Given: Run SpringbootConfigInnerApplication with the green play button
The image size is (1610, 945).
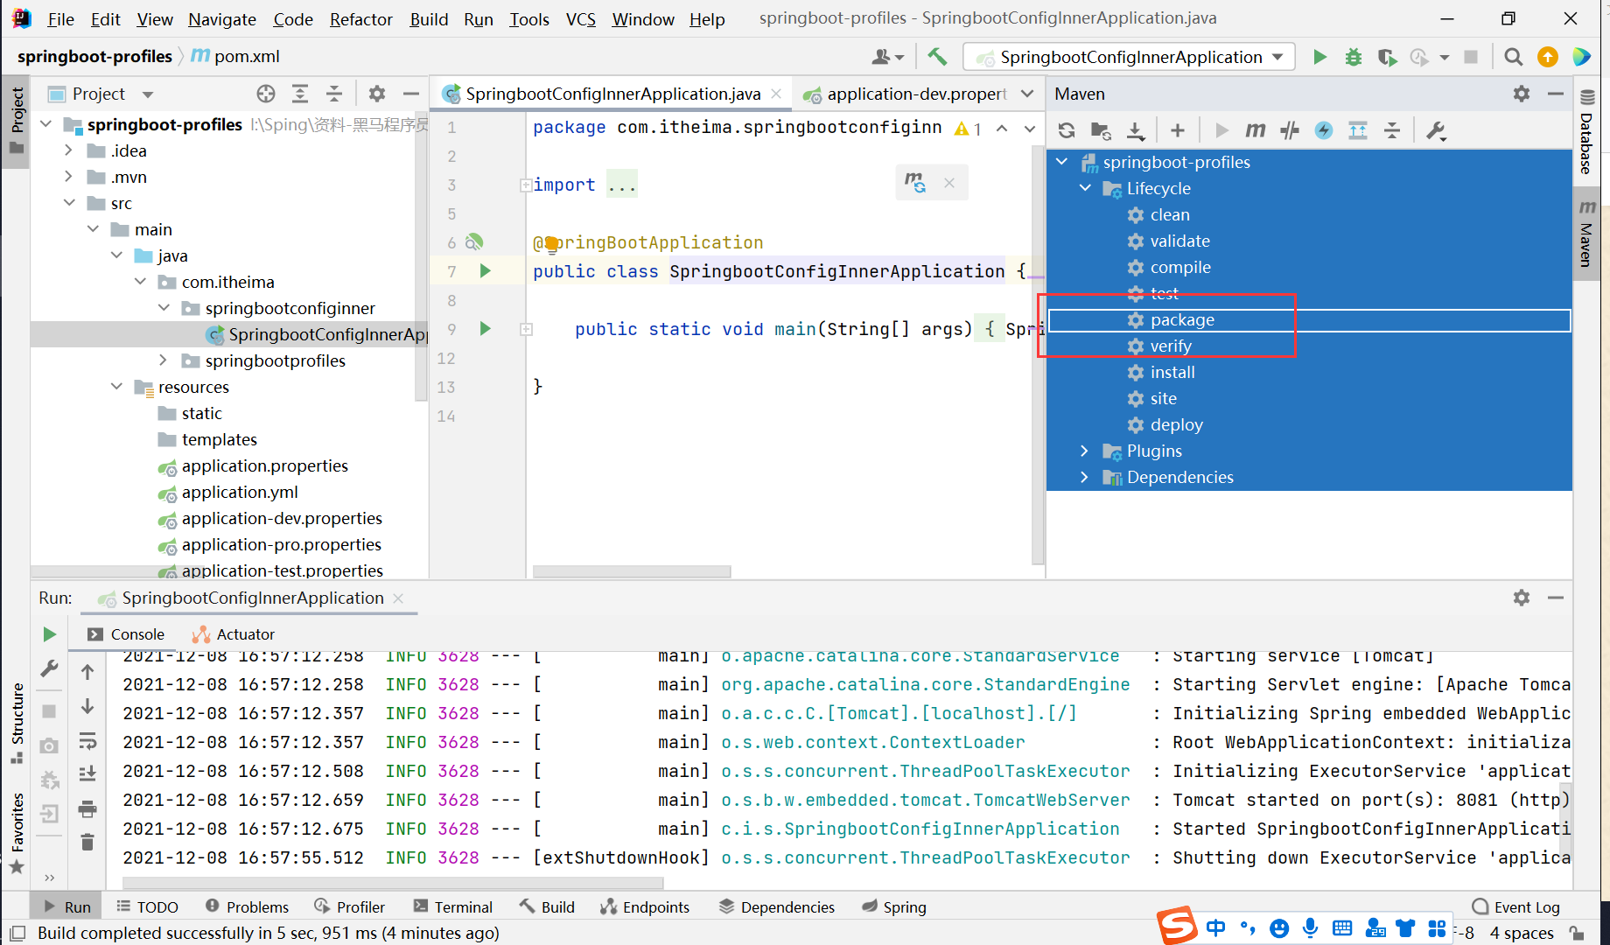Looking at the screenshot, I should 1319,57.
